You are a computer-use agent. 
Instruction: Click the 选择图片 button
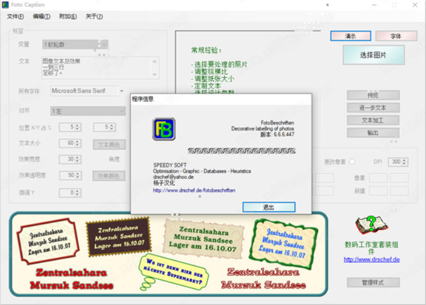(x=374, y=55)
